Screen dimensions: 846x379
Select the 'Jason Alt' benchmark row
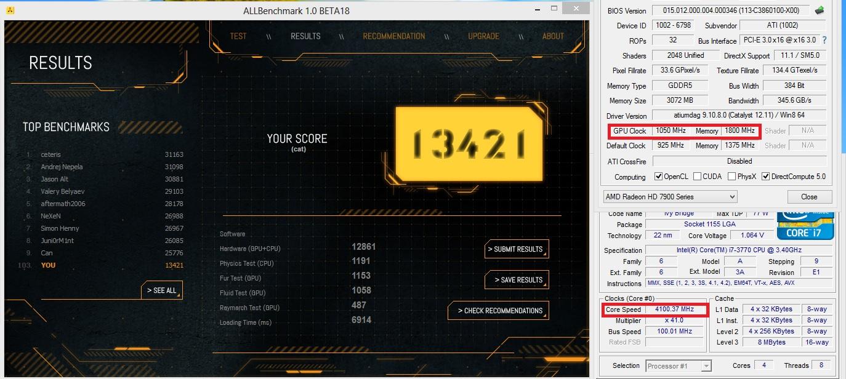pos(104,179)
